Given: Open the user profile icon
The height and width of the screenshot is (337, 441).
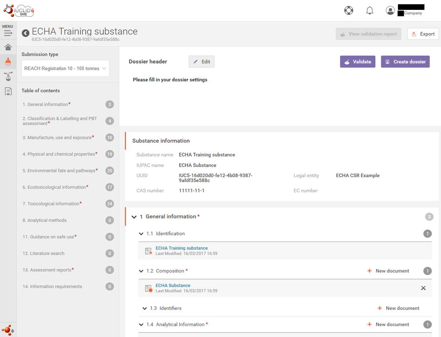Looking at the screenshot, I should (x=390, y=10).
